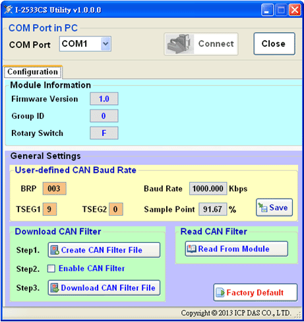Click the Download CAN Filter File icon
The width and height of the screenshot is (304, 322).
55,288
